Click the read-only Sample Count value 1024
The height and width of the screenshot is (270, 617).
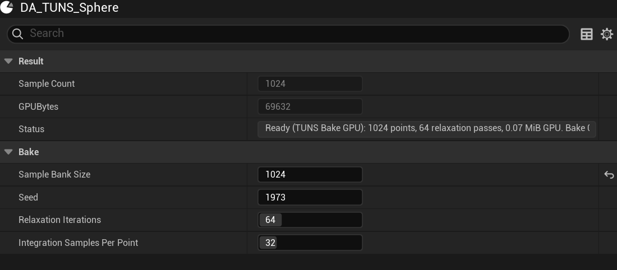tap(310, 83)
